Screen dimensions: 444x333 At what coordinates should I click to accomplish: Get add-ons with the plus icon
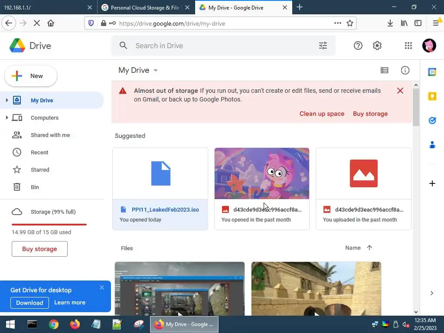432,183
